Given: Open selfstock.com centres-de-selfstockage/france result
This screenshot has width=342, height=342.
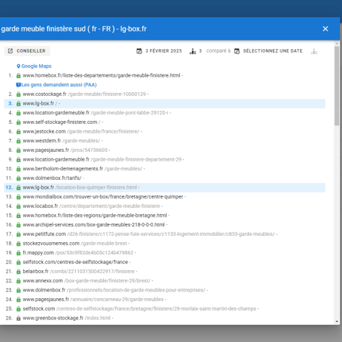Looking at the screenshot, I should (x=75, y=263).
